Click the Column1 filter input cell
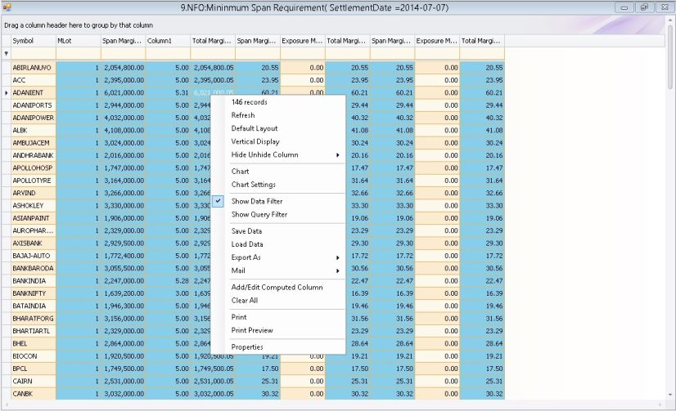676x411 pixels. pyautogui.click(x=168, y=54)
